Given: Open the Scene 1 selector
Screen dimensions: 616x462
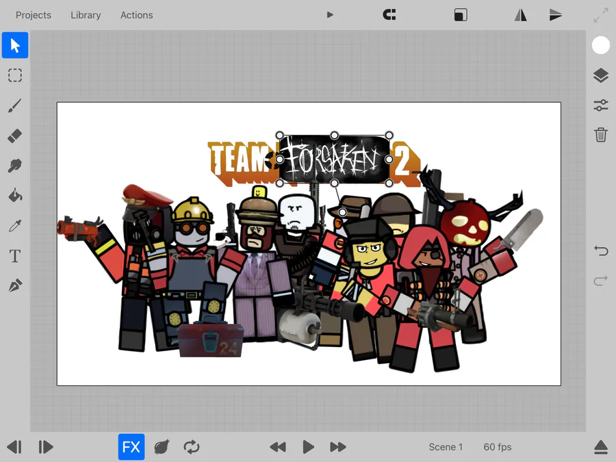Looking at the screenshot, I should pyautogui.click(x=446, y=447).
